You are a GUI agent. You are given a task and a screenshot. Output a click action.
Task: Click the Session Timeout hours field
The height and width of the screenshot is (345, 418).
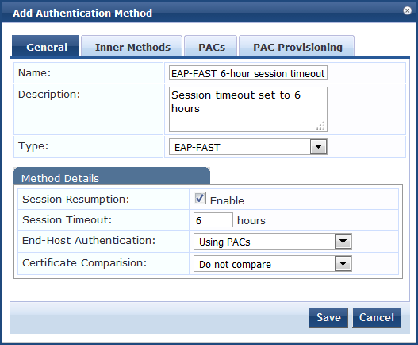click(x=213, y=220)
